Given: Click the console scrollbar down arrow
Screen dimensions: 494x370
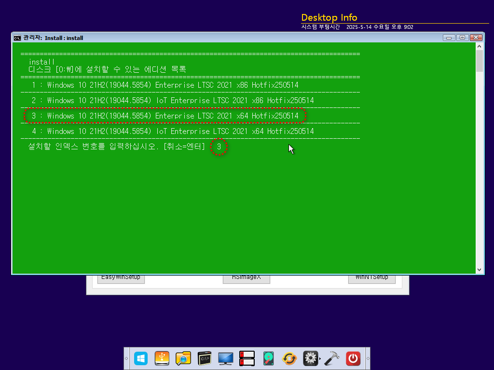Looking at the screenshot, I should (x=479, y=270).
